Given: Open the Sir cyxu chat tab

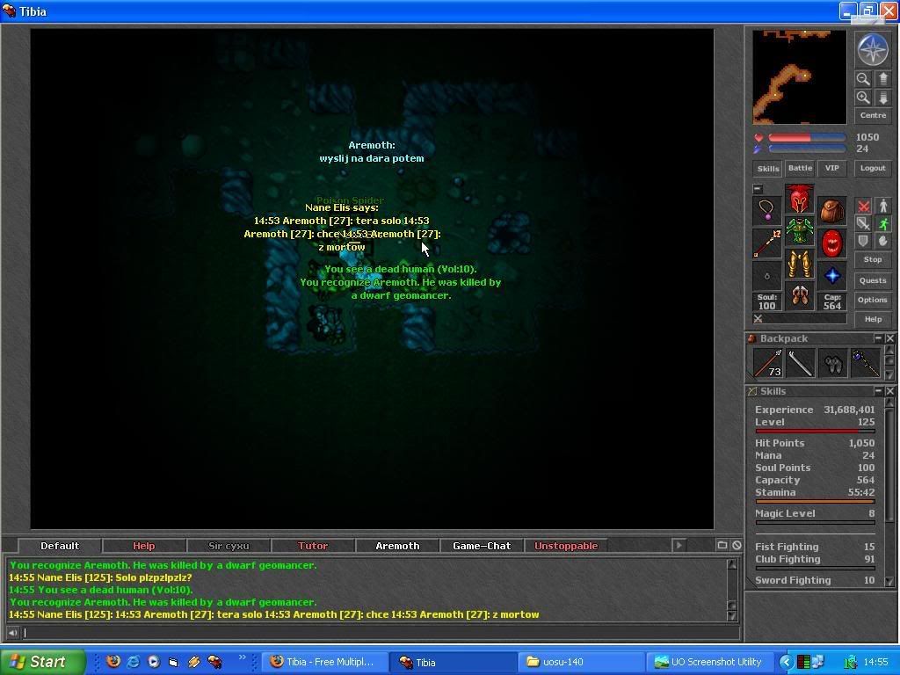Looking at the screenshot, I should (x=229, y=546).
